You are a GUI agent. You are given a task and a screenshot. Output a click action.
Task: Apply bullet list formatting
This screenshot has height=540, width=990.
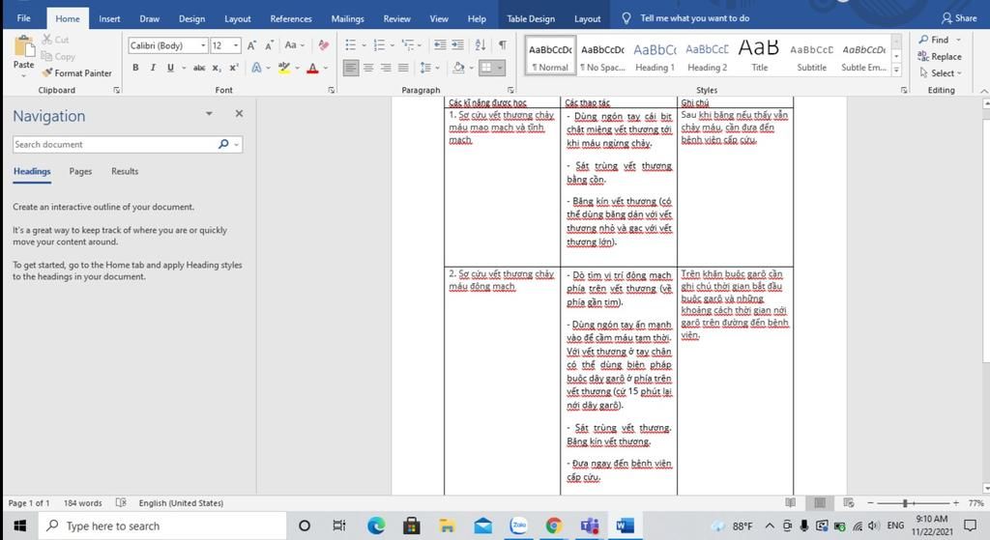tap(351, 45)
